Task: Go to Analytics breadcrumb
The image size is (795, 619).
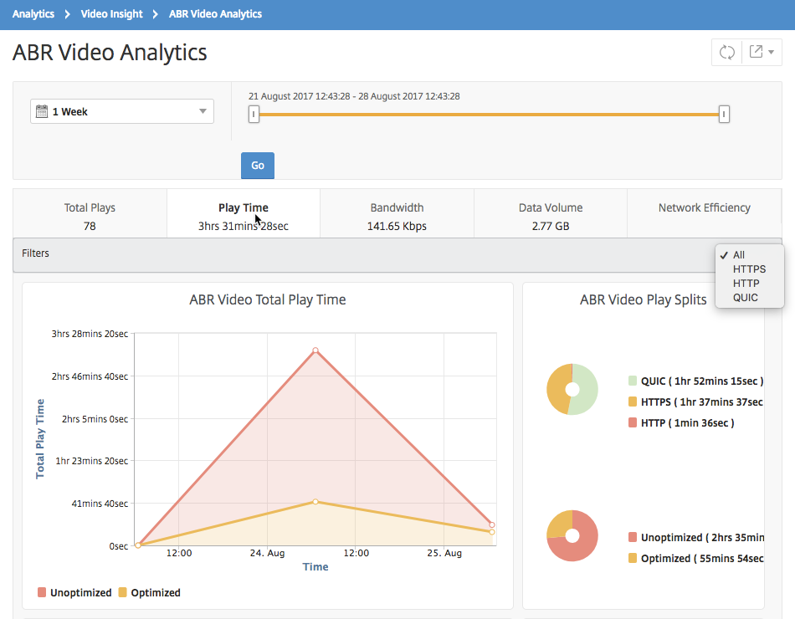Action: (33, 14)
